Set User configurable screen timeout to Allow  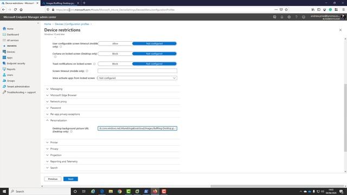click(115, 43)
